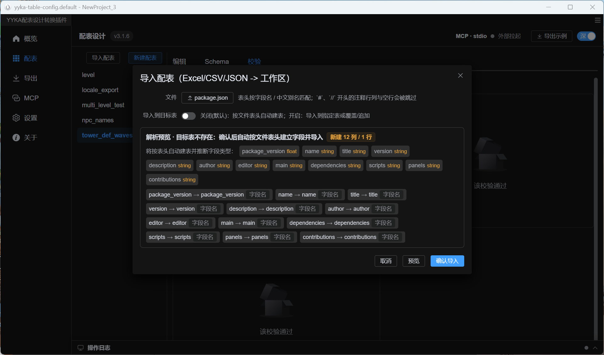The width and height of the screenshot is (604, 355).
Task: Click the v3.1.6 version badge
Action: pyautogui.click(x=122, y=36)
